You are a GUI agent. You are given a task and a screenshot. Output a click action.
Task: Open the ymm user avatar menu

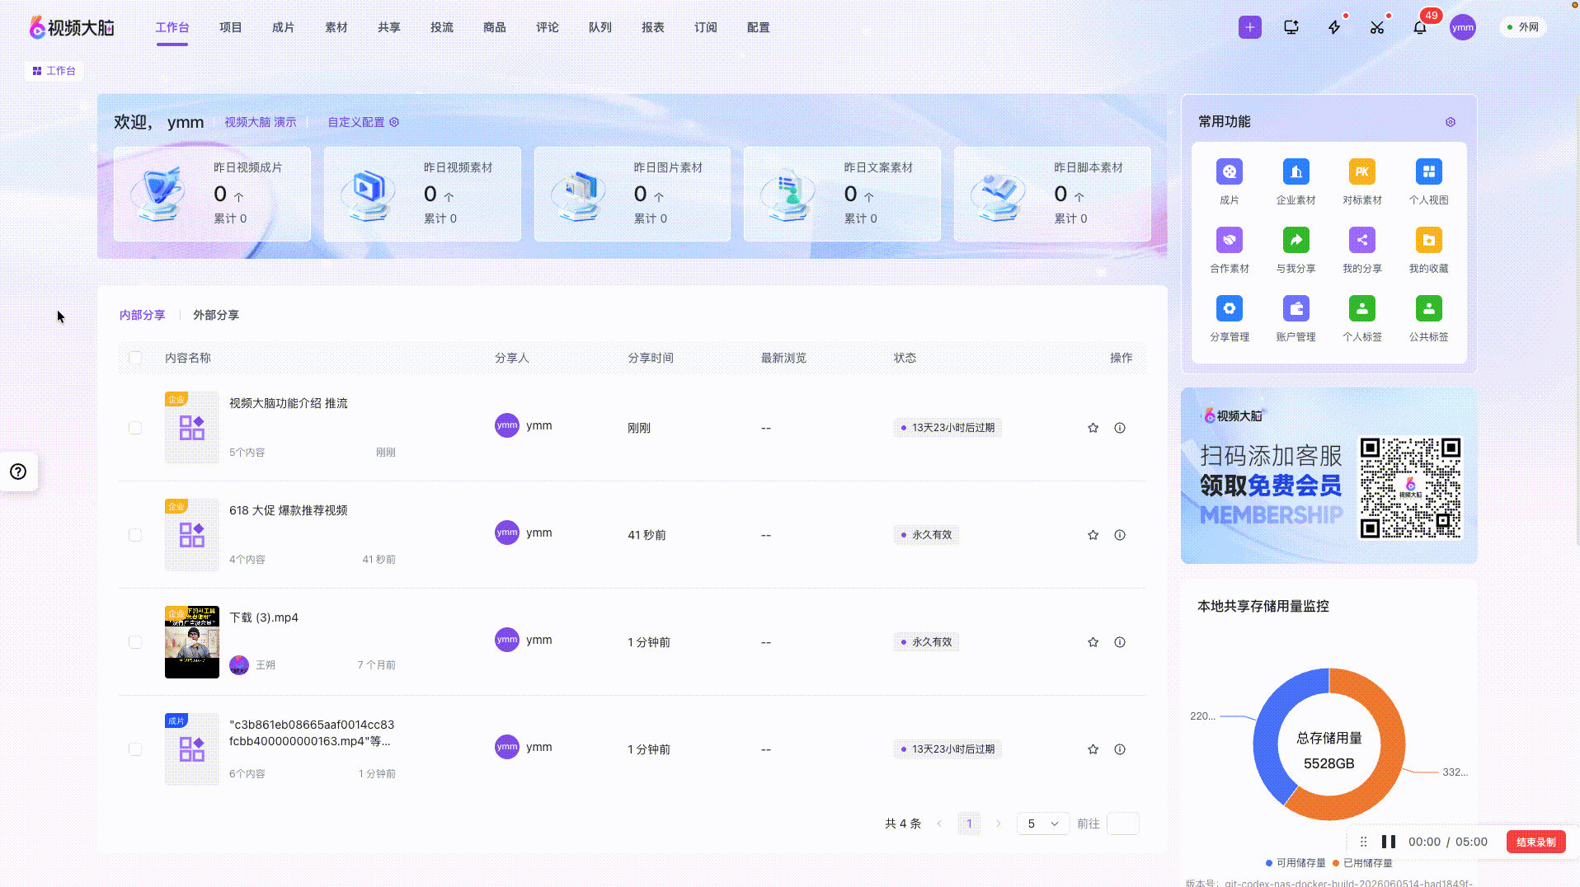(x=1463, y=27)
